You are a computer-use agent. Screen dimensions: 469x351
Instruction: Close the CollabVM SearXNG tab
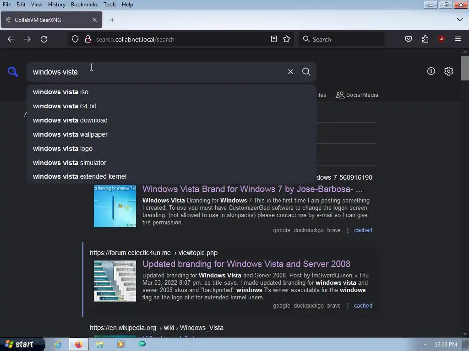(95, 20)
